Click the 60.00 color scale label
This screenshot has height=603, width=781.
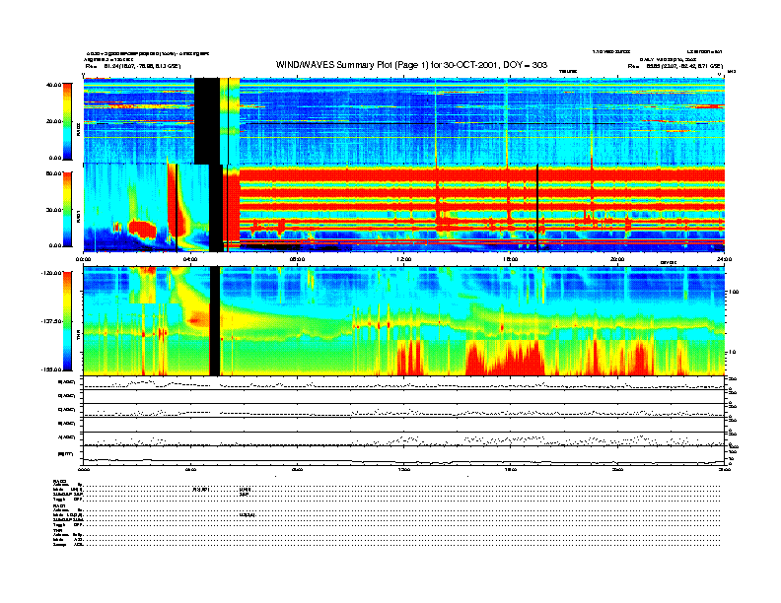coord(53,173)
